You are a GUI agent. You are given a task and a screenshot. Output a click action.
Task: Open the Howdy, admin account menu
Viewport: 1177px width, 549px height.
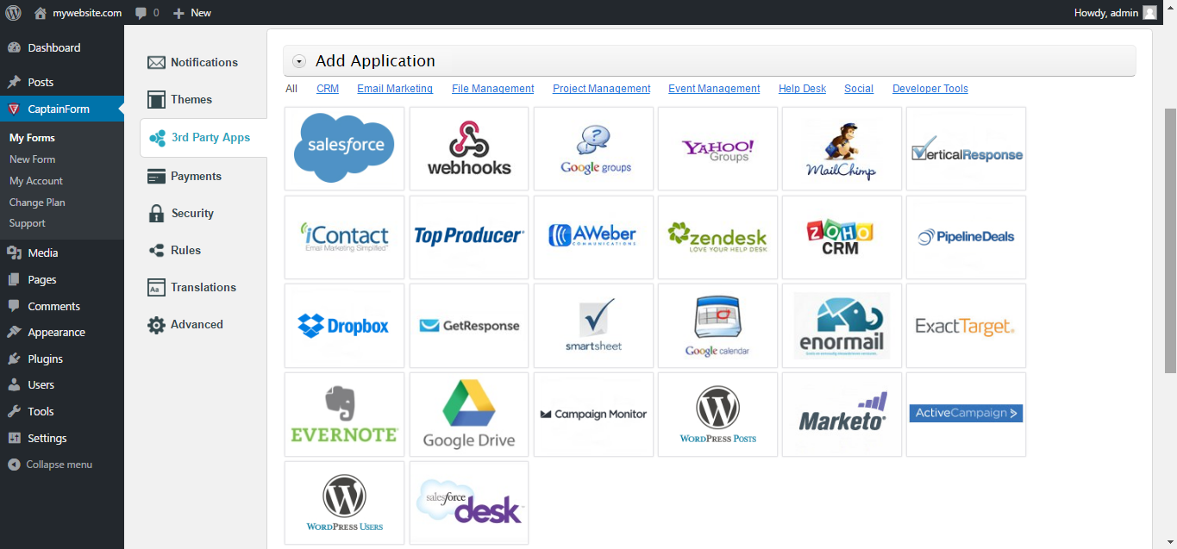click(x=1115, y=12)
